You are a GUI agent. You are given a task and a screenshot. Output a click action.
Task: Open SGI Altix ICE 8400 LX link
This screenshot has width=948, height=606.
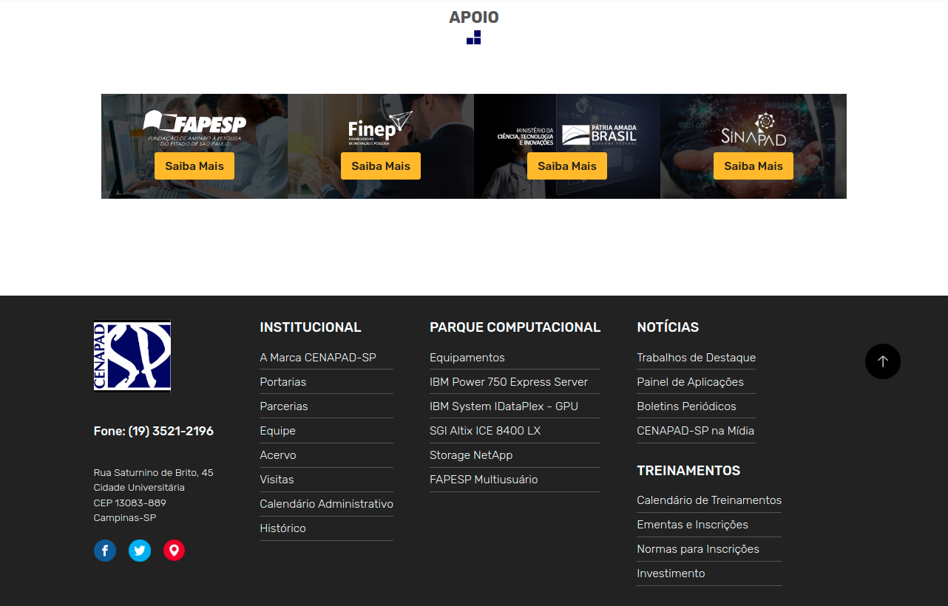(x=485, y=431)
